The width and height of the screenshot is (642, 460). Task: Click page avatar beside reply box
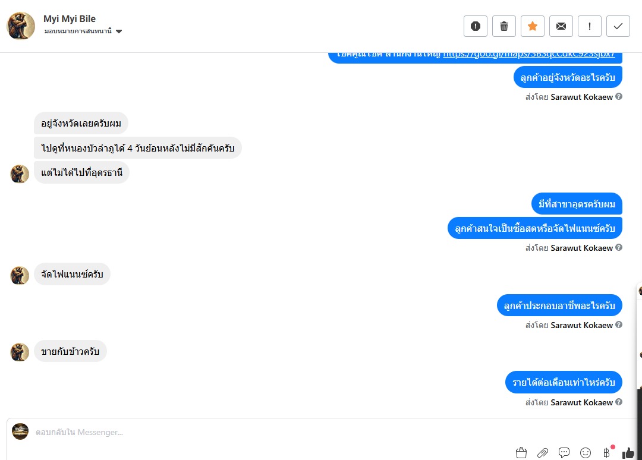click(x=20, y=431)
